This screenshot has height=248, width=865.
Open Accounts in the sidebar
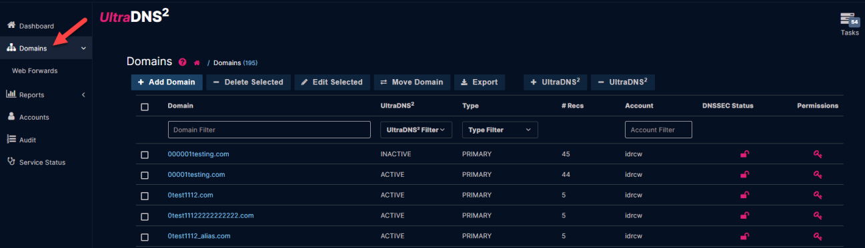[x=34, y=117]
